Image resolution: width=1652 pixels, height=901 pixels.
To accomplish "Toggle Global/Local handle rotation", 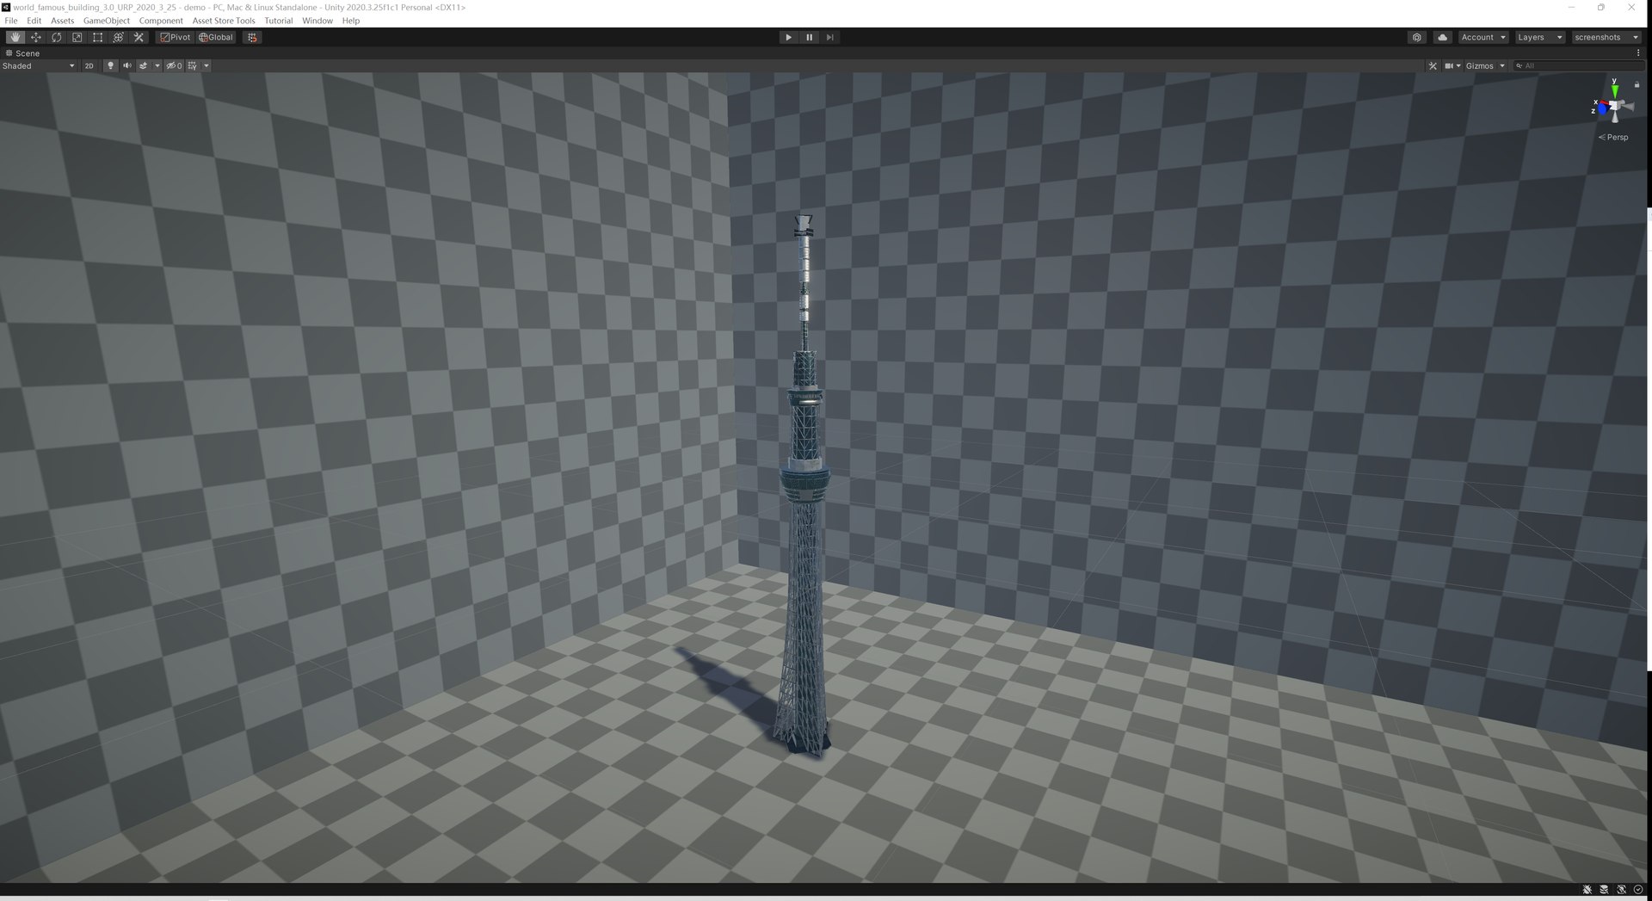I will click(216, 37).
